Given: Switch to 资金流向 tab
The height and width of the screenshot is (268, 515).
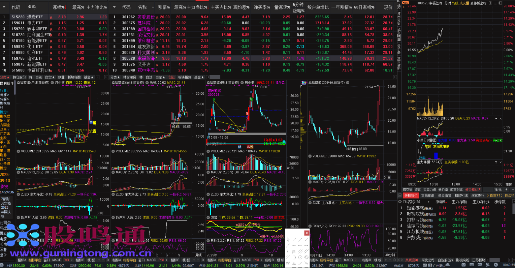Looking at the screenshot, I should tap(444, 196).
